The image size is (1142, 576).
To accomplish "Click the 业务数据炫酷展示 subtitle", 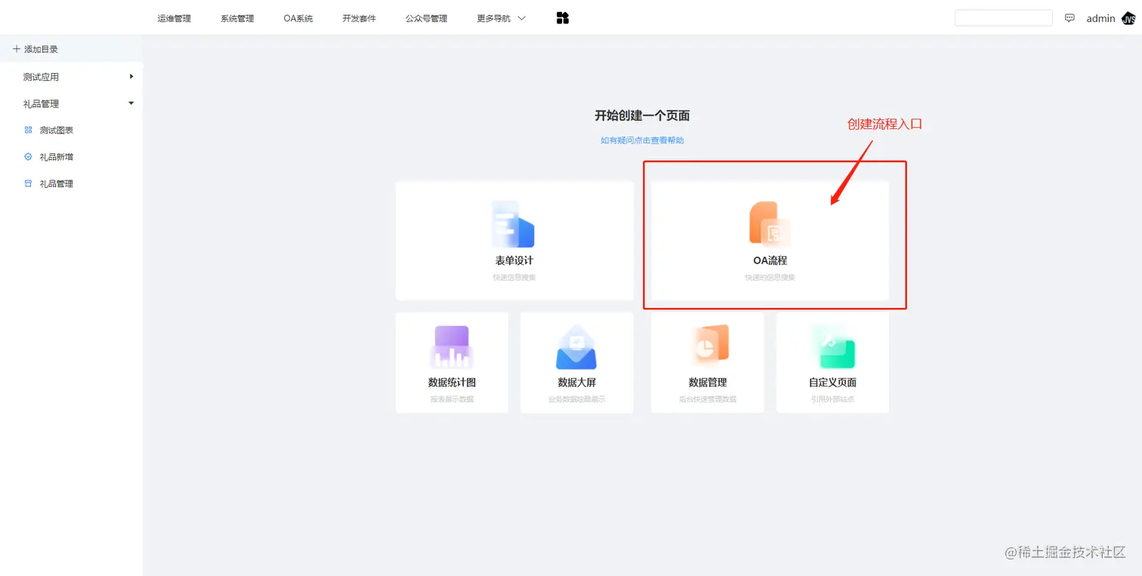I will pyautogui.click(x=577, y=399).
